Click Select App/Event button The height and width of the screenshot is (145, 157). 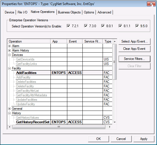[135, 41]
